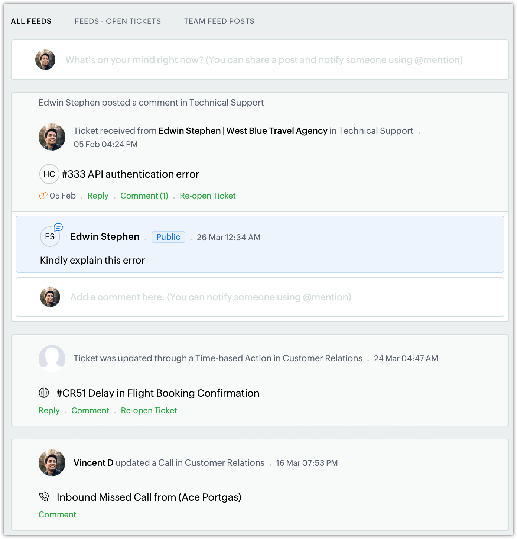Comment on the Inbound Missed Call post
Viewport: 517px width, 539px height.
coord(58,514)
